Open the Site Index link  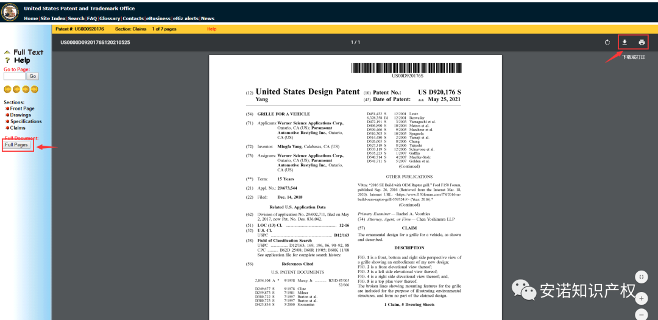pyautogui.click(x=53, y=18)
